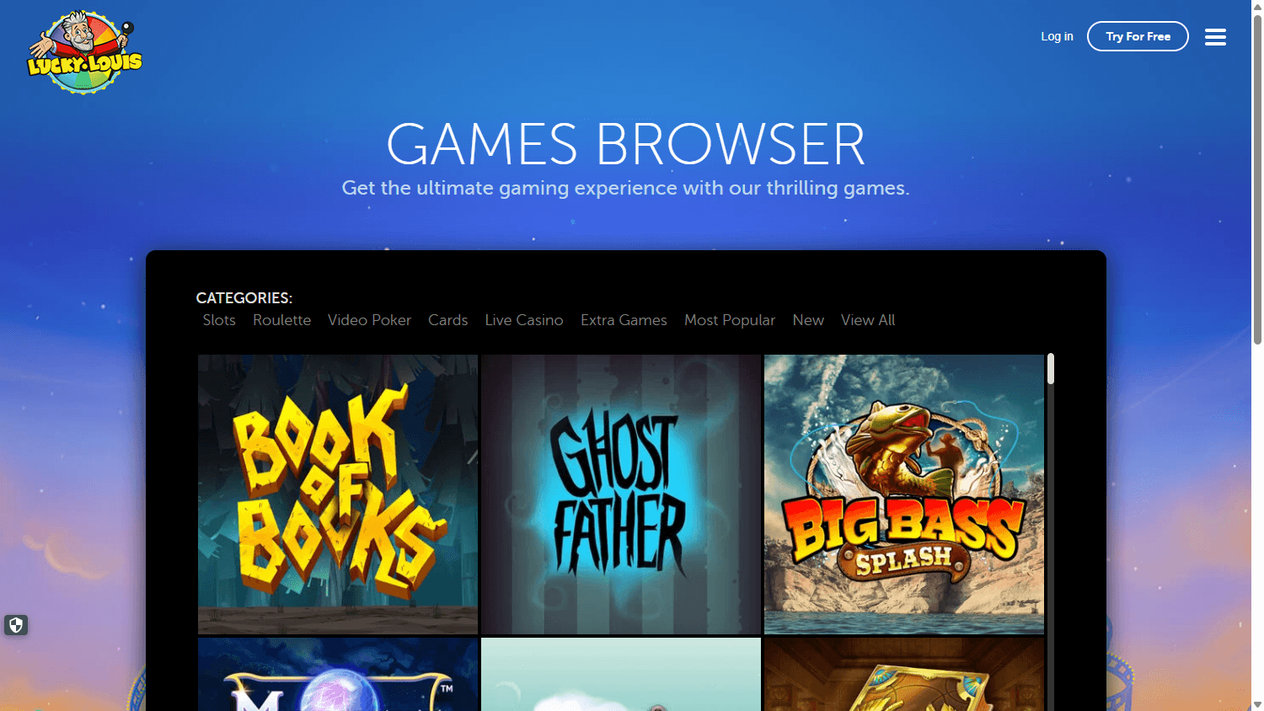Click the Try For Free button
This screenshot has width=1264, height=711.
[1138, 36]
